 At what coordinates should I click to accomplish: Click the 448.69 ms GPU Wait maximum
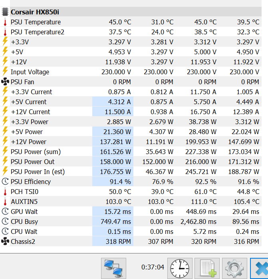tap(201, 212)
